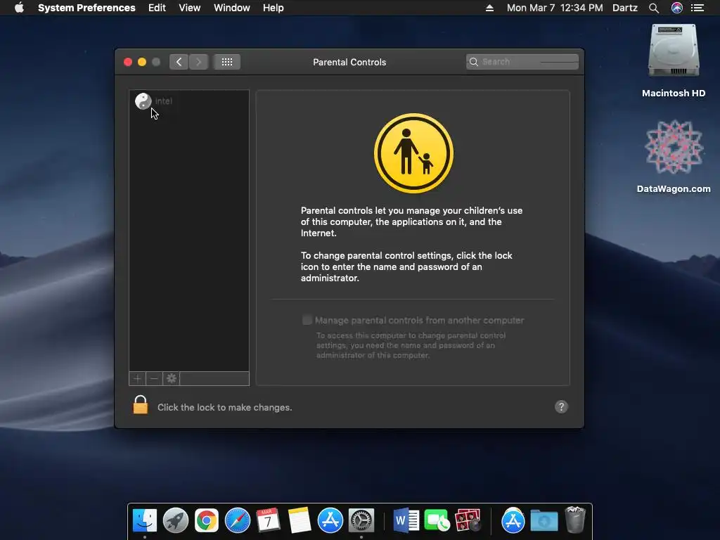Toggle Manage parental controls from another computer

pyautogui.click(x=307, y=320)
